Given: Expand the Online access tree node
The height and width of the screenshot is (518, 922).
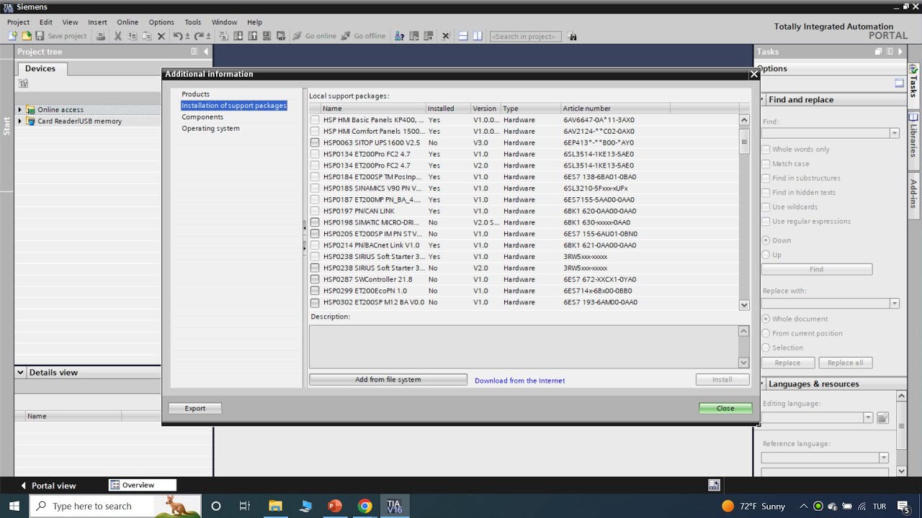Looking at the screenshot, I should click(19, 110).
